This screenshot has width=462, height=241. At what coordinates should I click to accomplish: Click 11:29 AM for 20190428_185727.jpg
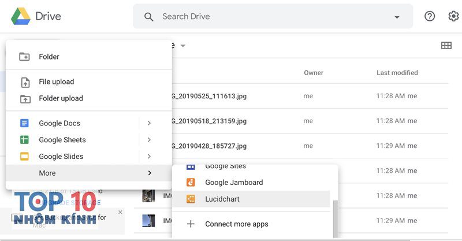(390, 146)
